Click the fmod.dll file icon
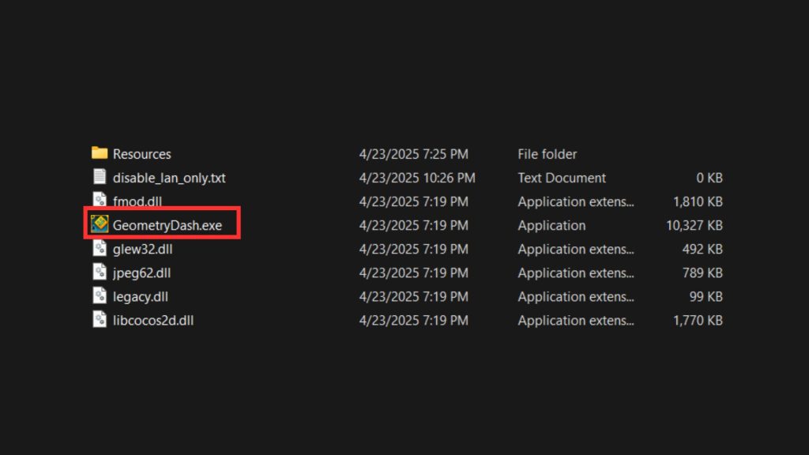Viewport: 809px width, 455px height. click(x=100, y=201)
